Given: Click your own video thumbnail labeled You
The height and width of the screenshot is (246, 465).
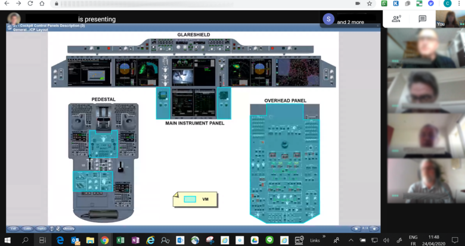Looking at the screenshot, I should click(450, 18).
